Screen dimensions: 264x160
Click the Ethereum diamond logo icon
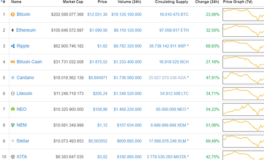pyautogui.click(x=12, y=30)
